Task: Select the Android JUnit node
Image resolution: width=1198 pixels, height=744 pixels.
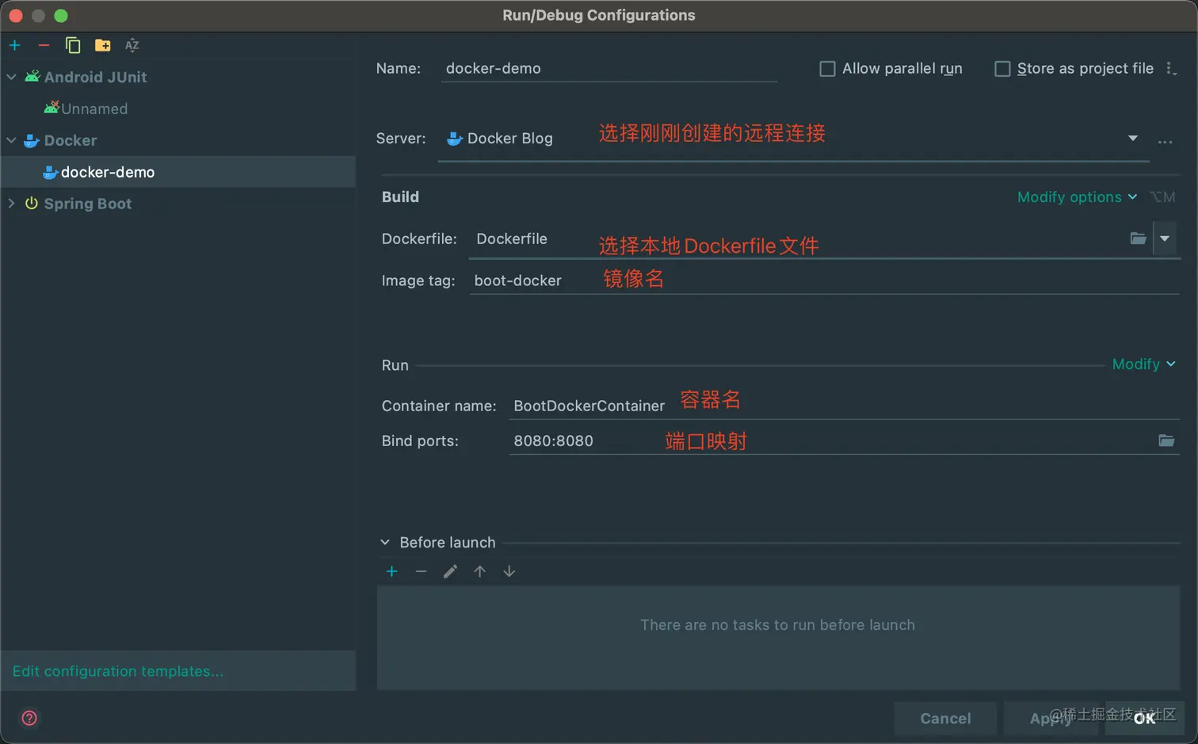Action: 95,77
